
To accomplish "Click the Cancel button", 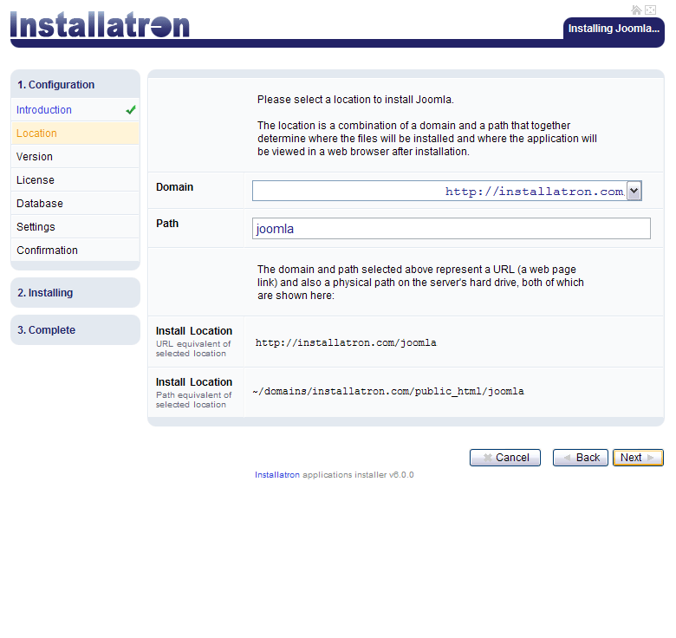I will click(505, 458).
